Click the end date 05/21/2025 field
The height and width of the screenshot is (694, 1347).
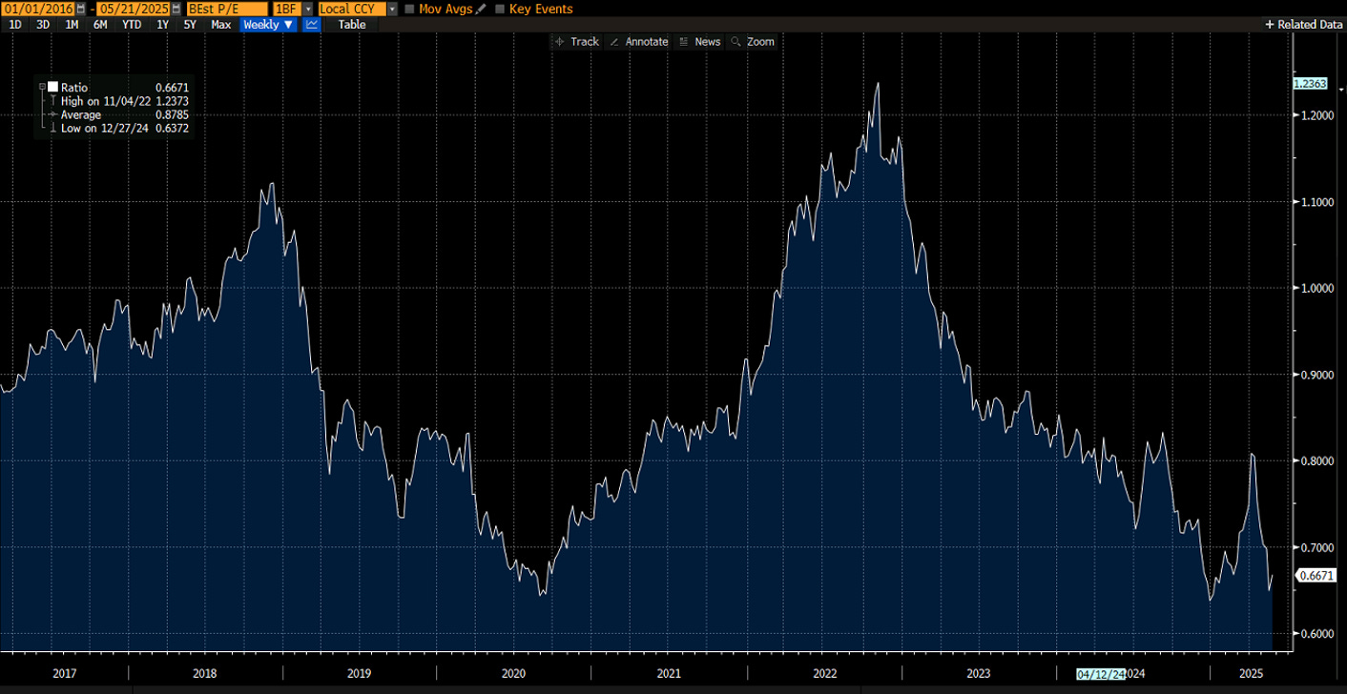click(x=135, y=9)
